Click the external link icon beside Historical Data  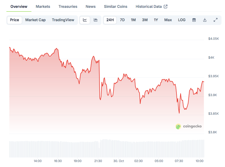pyautogui.click(x=166, y=6)
